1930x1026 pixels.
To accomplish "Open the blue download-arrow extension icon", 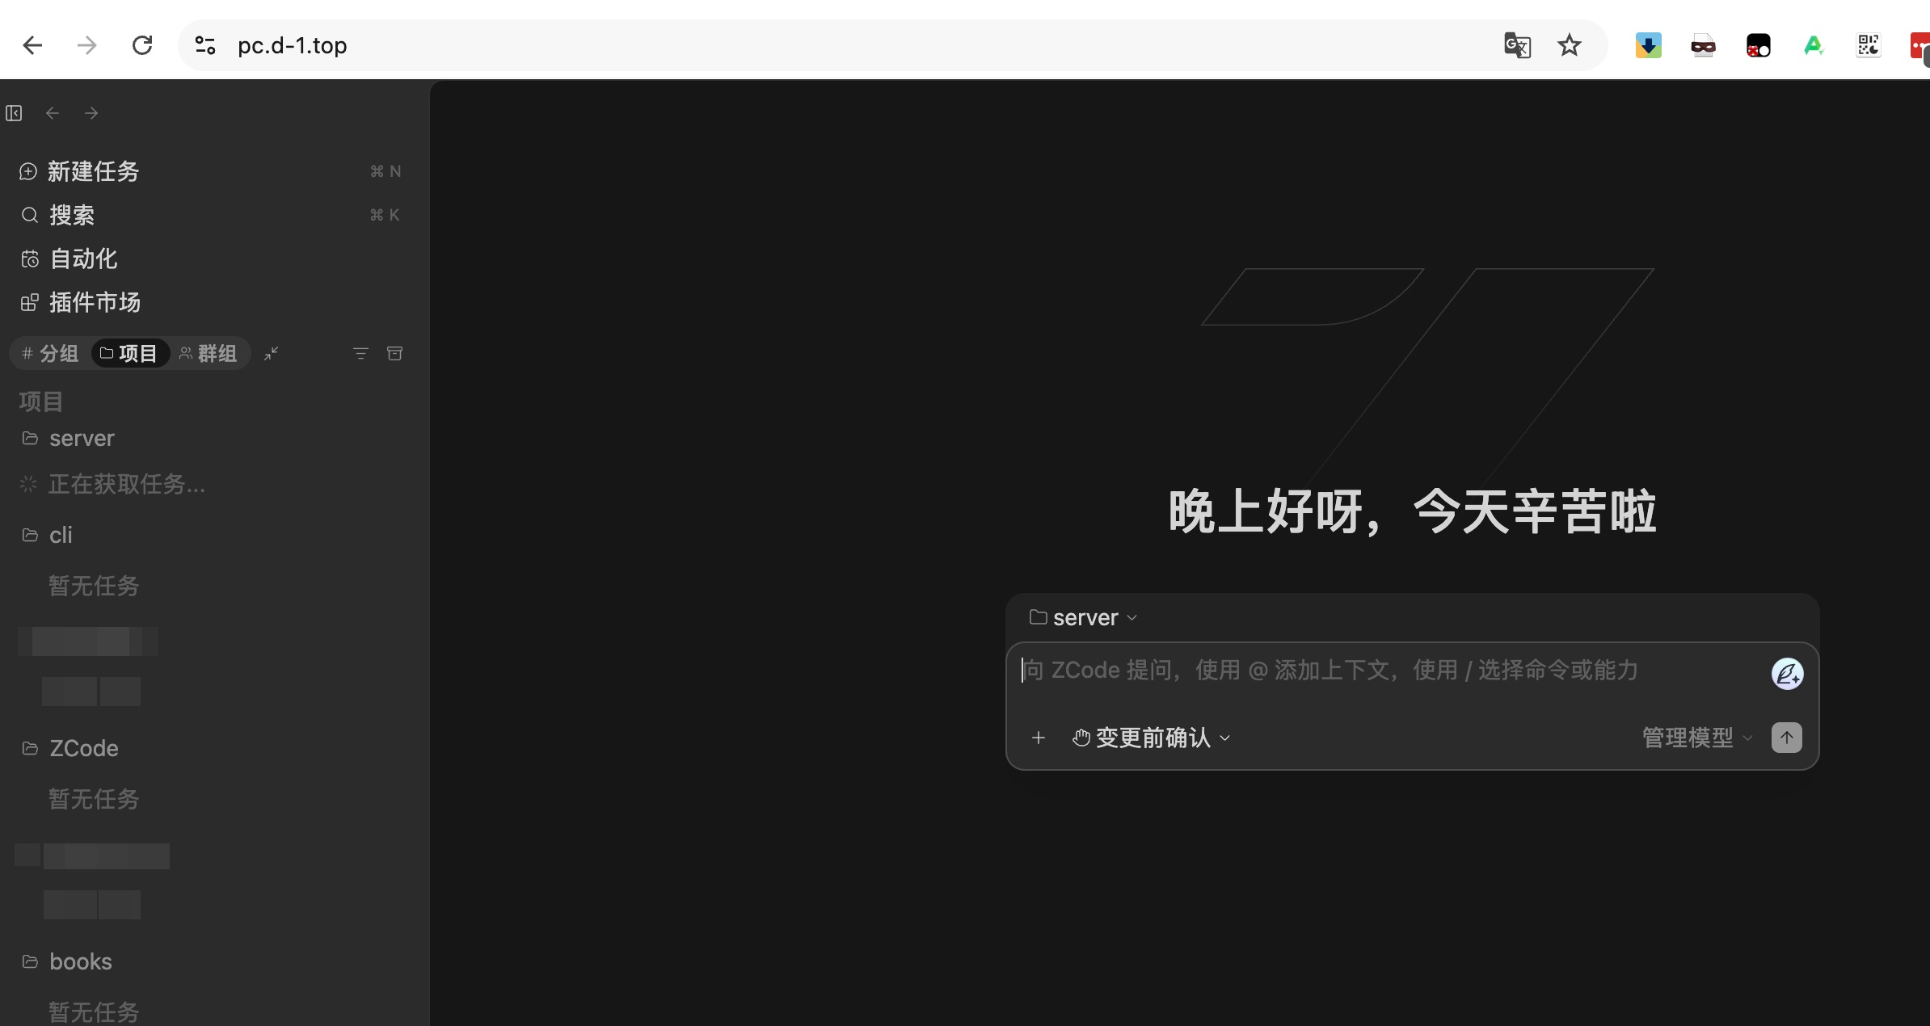I will pyautogui.click(x=1648, y=45).
